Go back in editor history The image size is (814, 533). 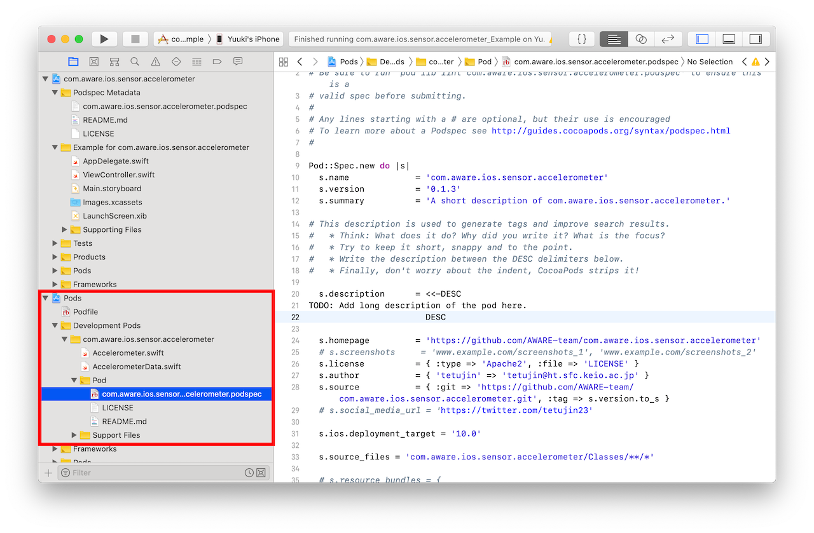(300, 62)
